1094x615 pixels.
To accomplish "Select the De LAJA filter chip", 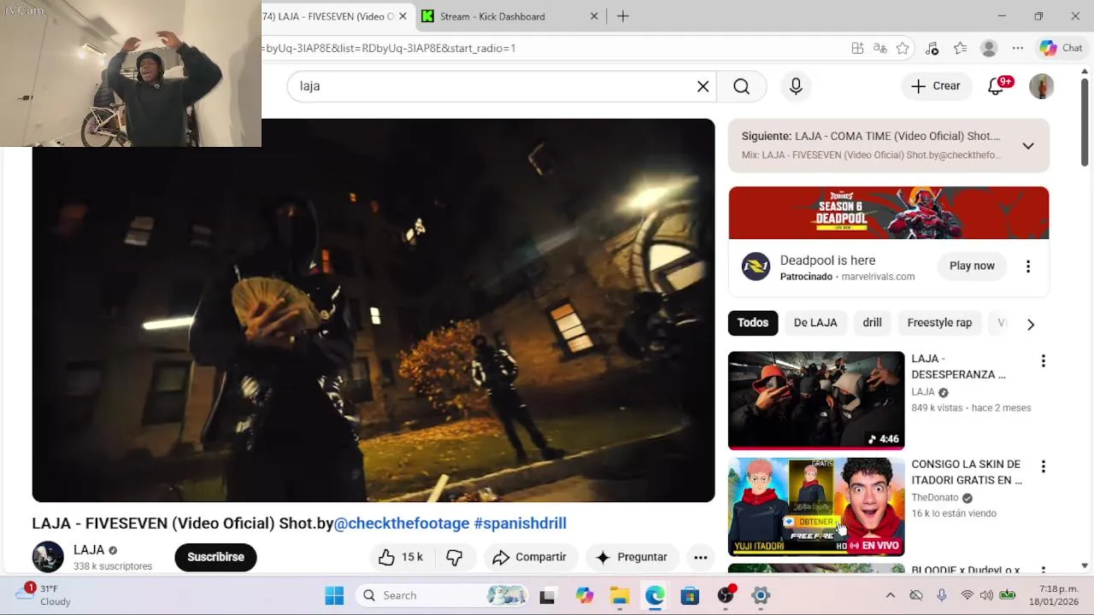I will tap(815, 322).
